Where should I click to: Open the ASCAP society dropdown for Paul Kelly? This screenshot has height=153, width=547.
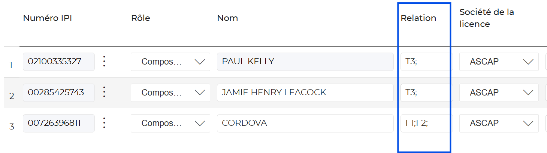click(499, 62)
